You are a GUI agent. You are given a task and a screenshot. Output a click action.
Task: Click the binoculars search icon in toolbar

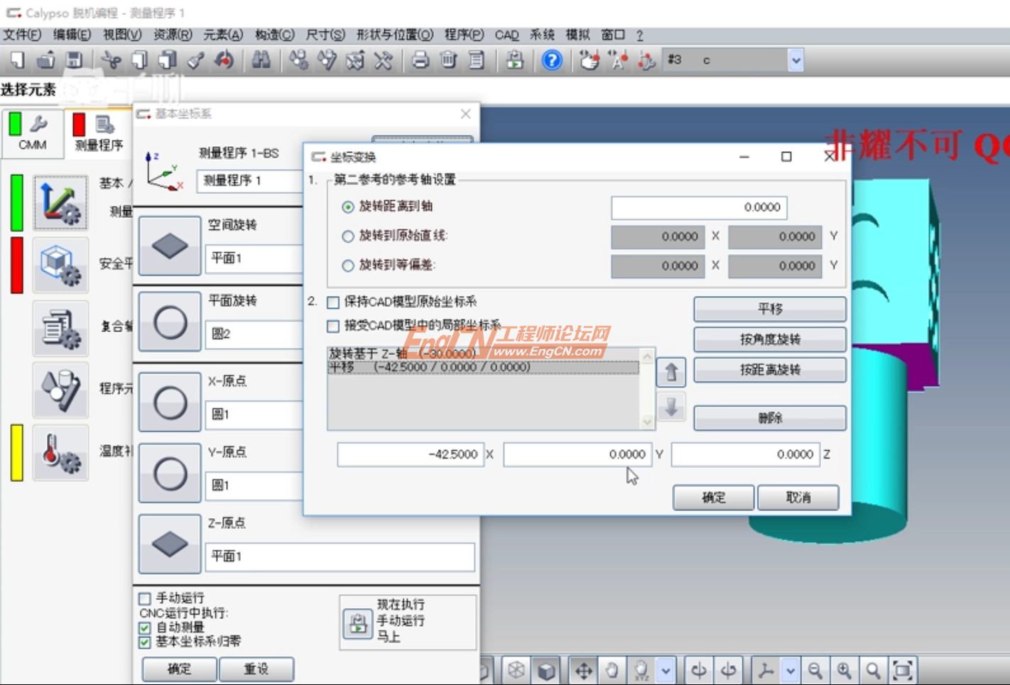point(261,60)
